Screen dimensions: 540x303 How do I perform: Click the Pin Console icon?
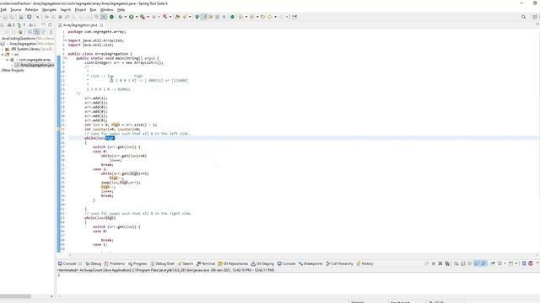493,263
